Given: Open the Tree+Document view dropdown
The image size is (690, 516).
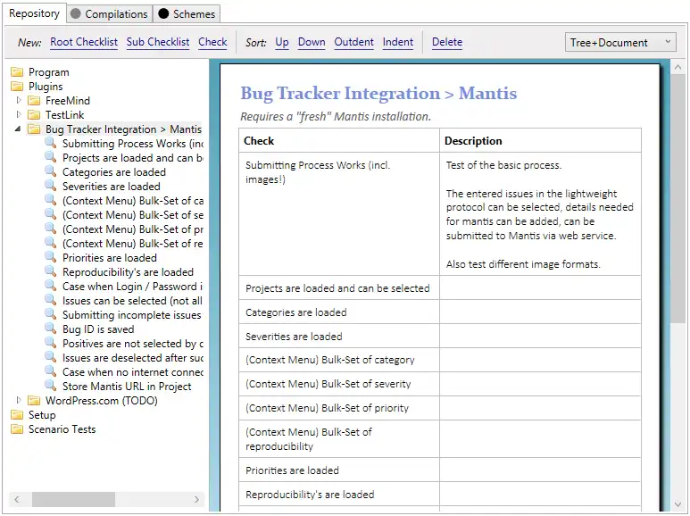Looking at the screenshot, I should click(x=620, y=42).
